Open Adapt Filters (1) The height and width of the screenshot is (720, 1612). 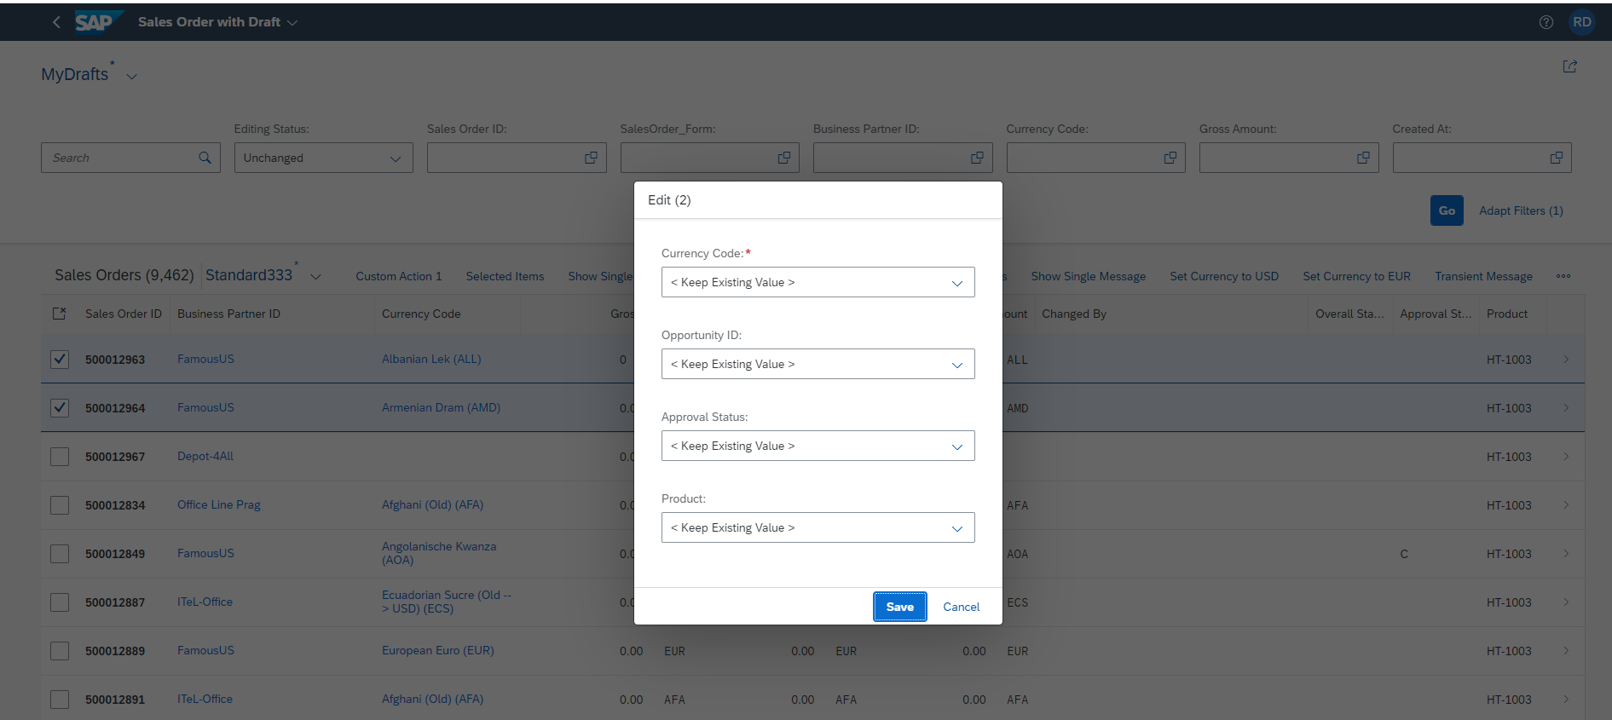1521,210
